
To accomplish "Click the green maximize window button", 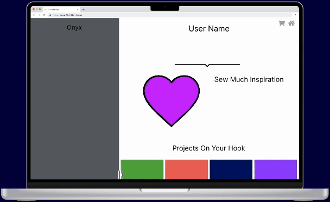I will (40, 9).
